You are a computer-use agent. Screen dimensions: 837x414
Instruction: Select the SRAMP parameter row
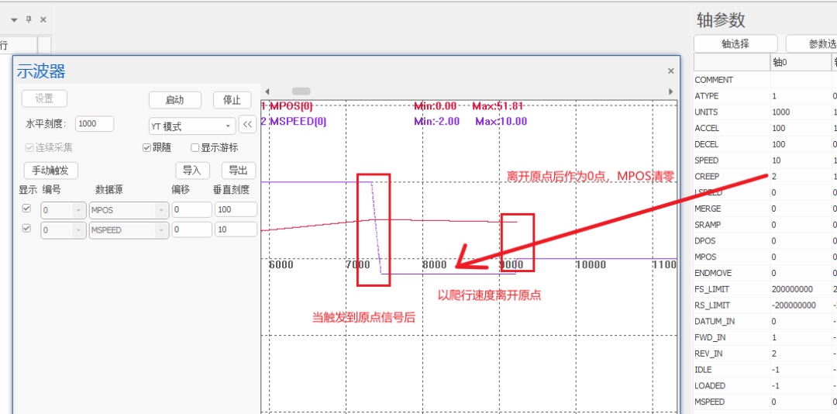766,224
